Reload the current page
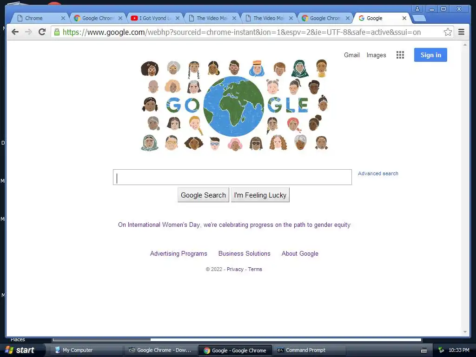476x357 pixels. pos(42,32)
